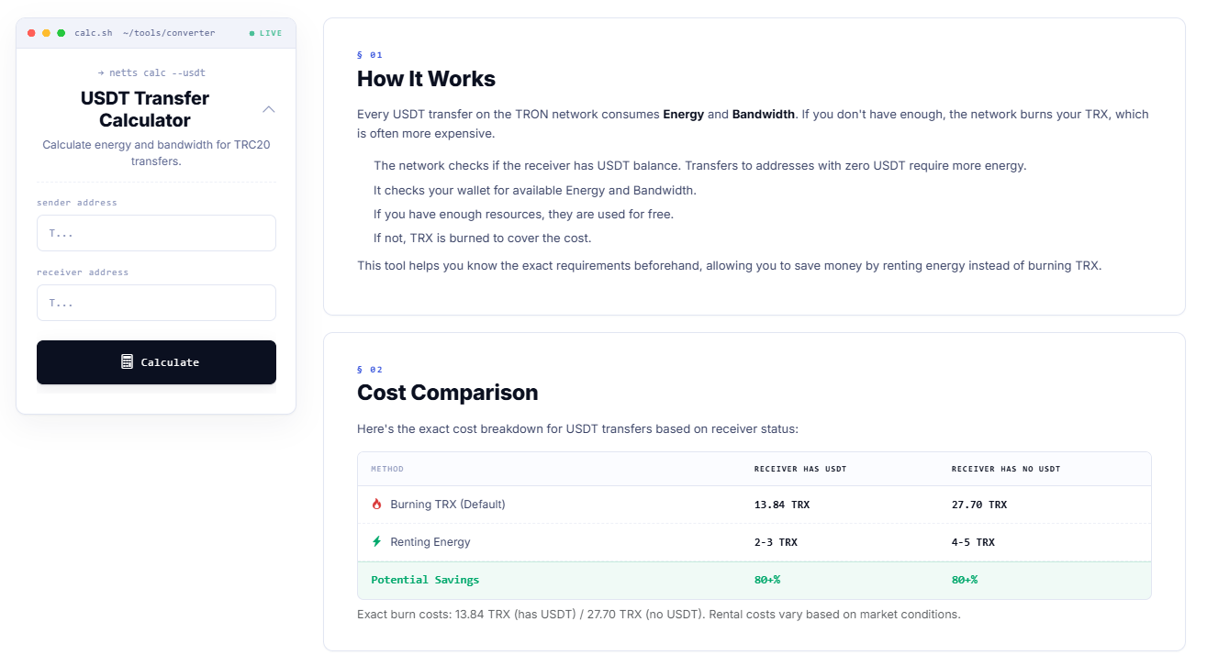Click the How It Works heading
Screen dimensions: 1207x666
point(426,79)
